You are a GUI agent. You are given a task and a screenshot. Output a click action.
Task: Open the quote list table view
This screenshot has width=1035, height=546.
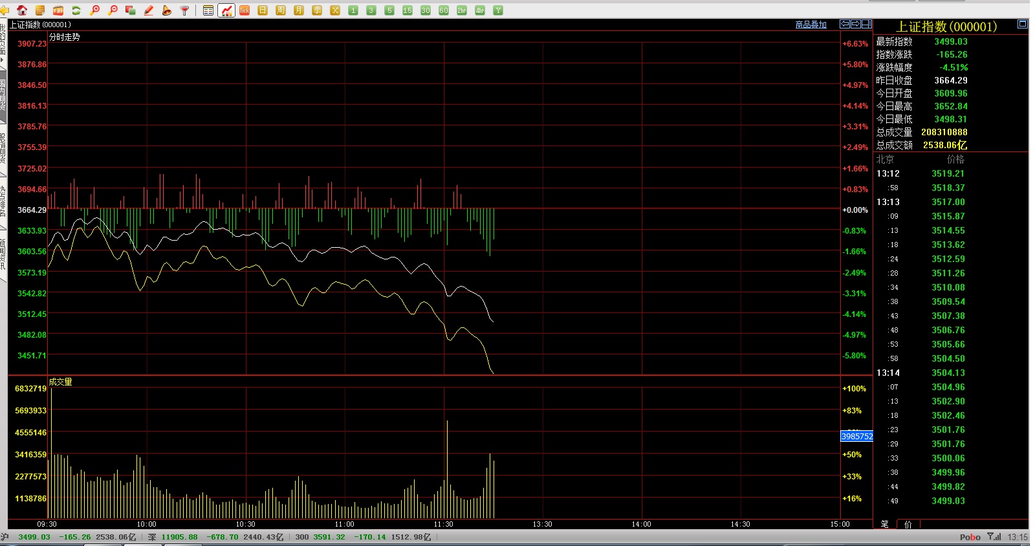pyautogui.click(x=208, y=10)
